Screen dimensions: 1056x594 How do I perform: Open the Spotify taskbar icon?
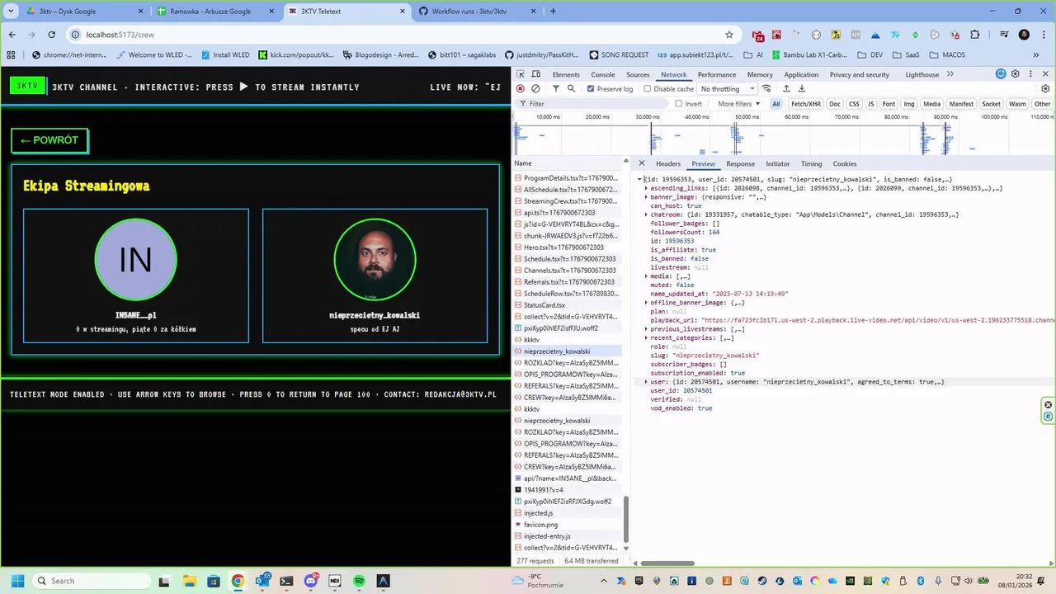coord(359,581)
